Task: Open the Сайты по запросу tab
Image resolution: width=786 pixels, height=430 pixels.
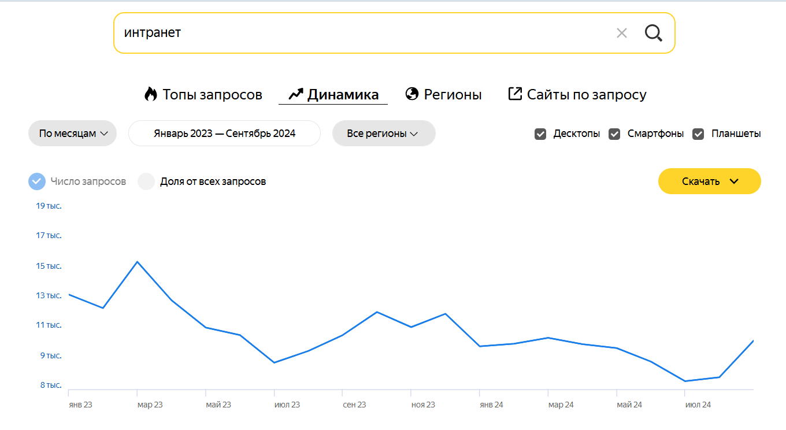Action: [x=577, y=94]
